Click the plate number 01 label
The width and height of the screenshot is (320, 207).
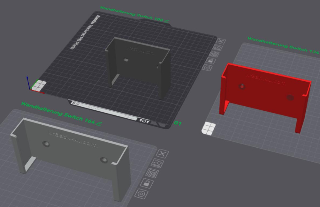pyautogui.click(x=178, y=123)
